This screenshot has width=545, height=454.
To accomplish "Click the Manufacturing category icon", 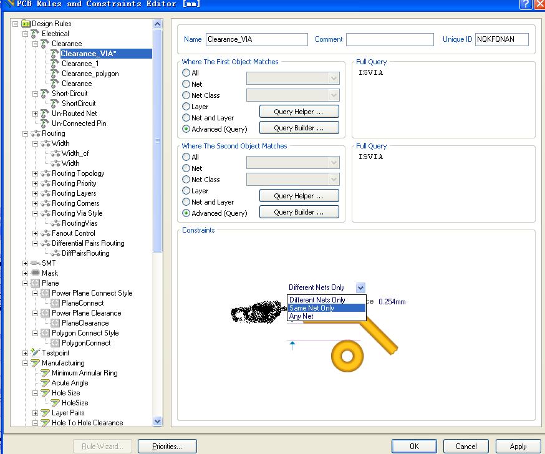I will point(36,363).
